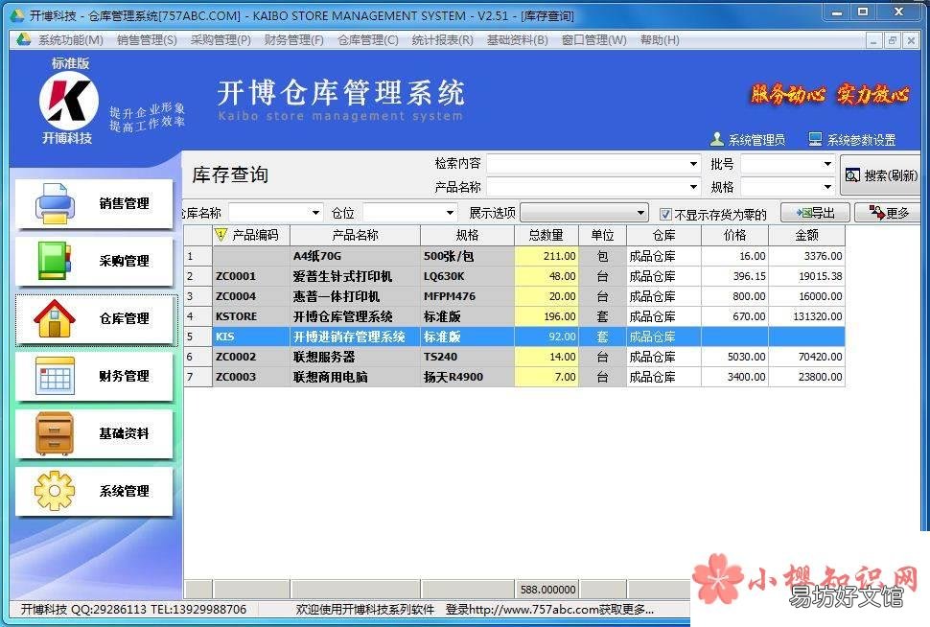
Task: Open the 仓位 dropdown
Action: click(x=450, y=213)
